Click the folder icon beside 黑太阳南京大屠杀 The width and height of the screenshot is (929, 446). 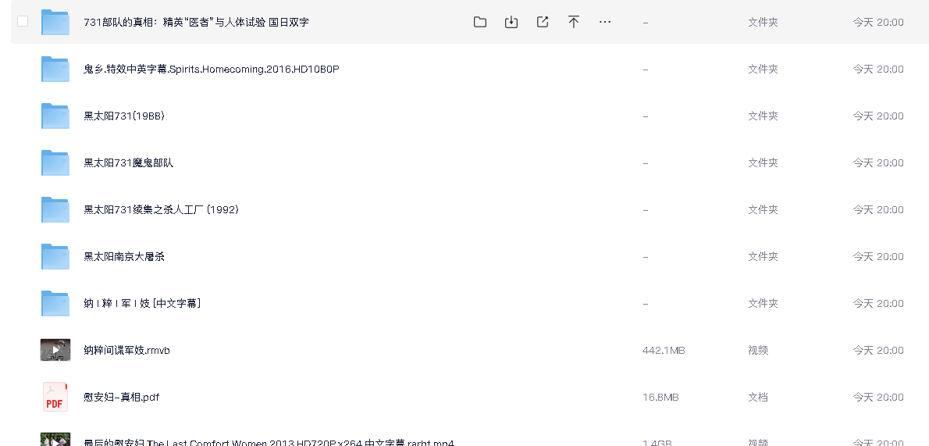click(x=55, y=256)
